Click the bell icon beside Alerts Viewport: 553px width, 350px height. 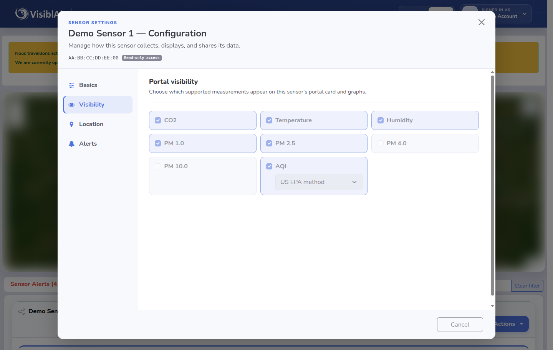[x=71, y=144]
